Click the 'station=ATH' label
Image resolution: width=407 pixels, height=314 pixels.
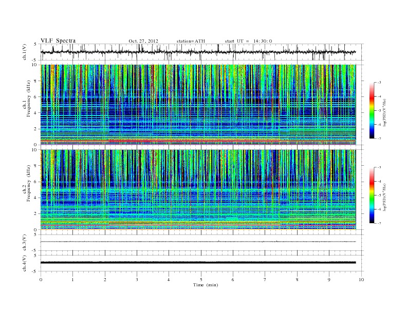[x=191, y=41]
